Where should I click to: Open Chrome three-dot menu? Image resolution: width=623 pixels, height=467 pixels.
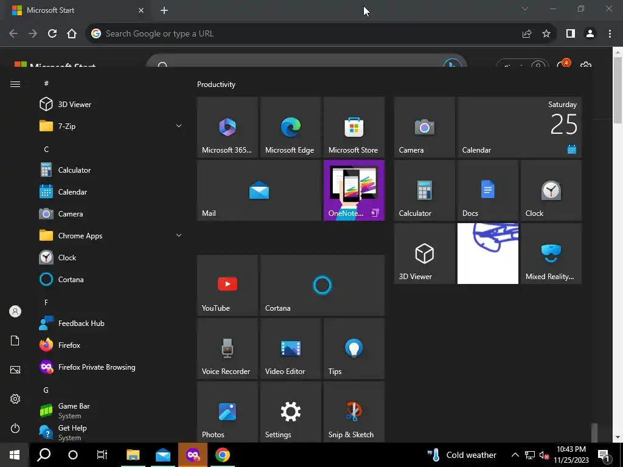coord(610,34)
